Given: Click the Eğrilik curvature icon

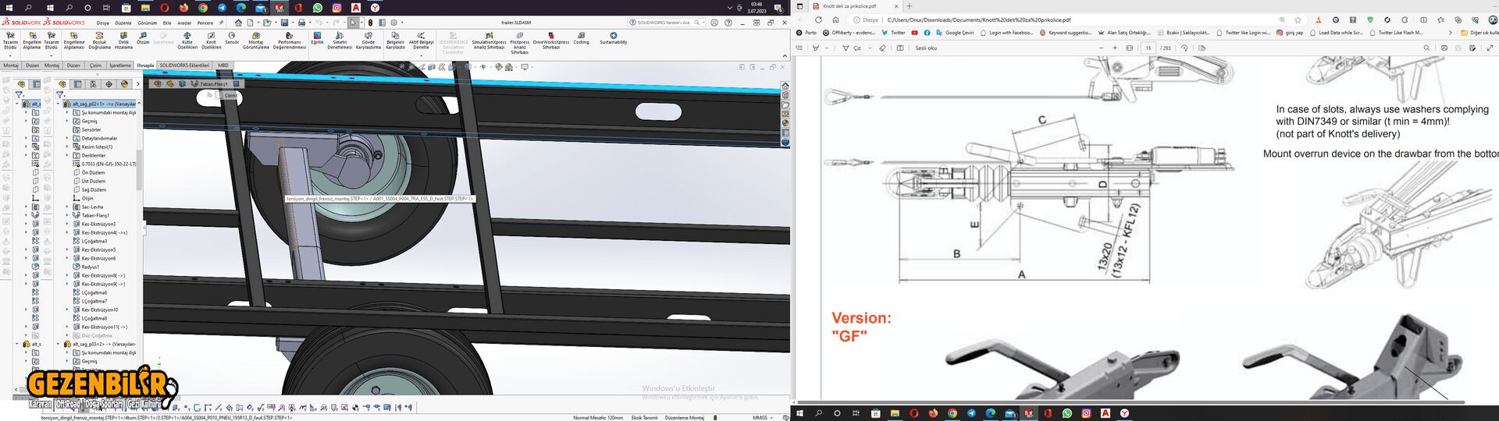Looking at the screenshot, I should click(317, 37).
